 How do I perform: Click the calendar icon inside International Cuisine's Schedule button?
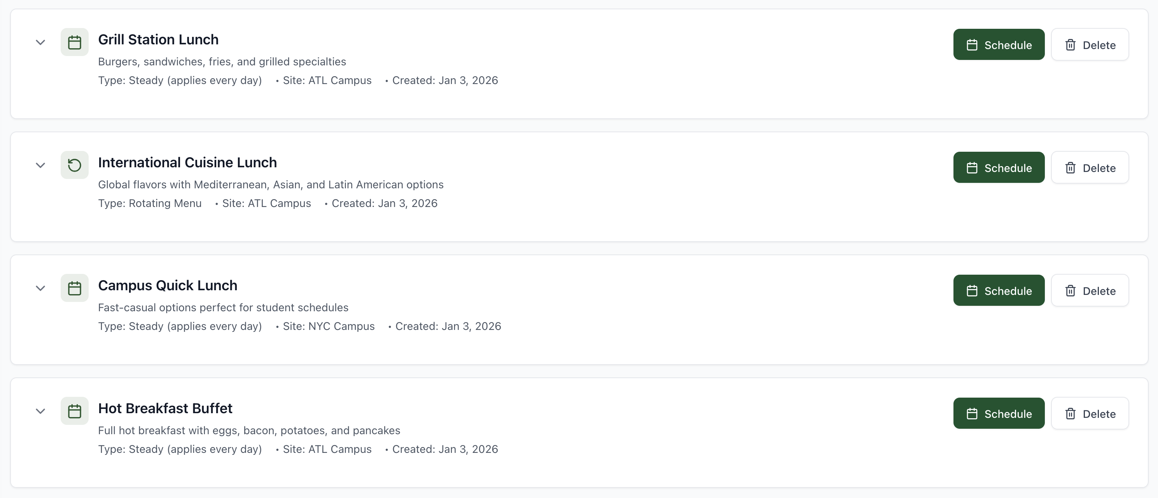973,167
